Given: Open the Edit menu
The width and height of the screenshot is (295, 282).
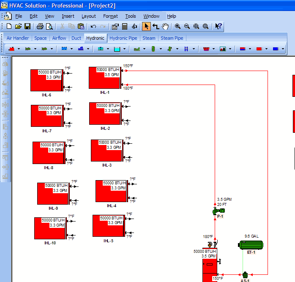Looking at the screenshot, I should (33, 16).
